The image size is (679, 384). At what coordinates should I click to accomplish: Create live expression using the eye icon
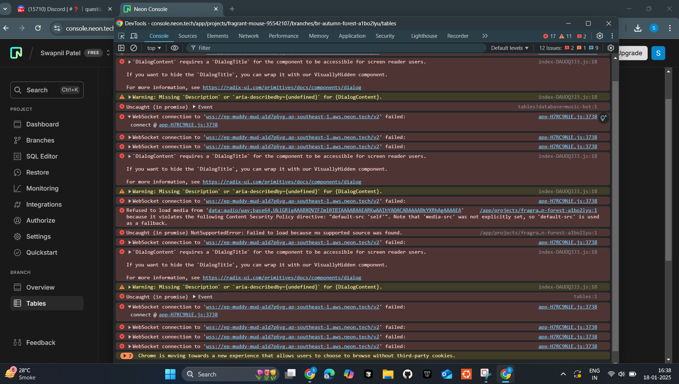[174, 48]
